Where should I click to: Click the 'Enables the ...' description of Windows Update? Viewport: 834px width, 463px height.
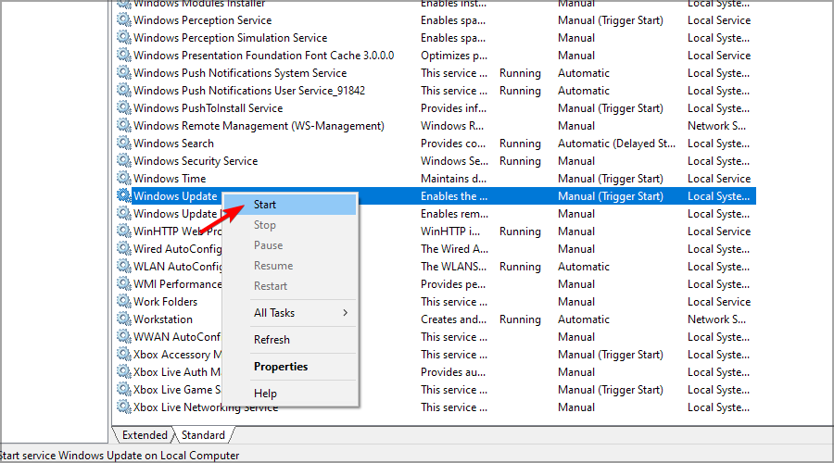pyautogui.click(x=454, y=196)
